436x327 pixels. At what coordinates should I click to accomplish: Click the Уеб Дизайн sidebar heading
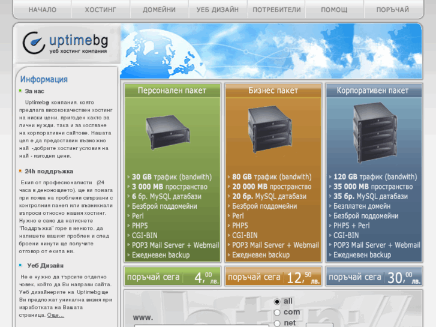click(46, 266)
